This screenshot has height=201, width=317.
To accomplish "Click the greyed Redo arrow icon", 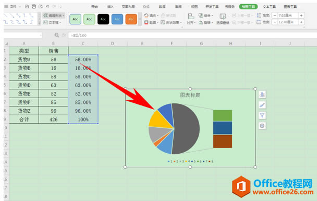I will [x=54, y=6].
